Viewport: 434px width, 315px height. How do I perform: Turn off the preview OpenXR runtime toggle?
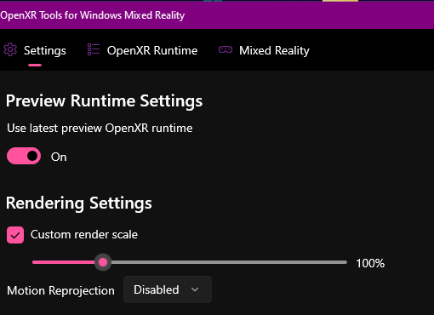click(x=24, y=156)
